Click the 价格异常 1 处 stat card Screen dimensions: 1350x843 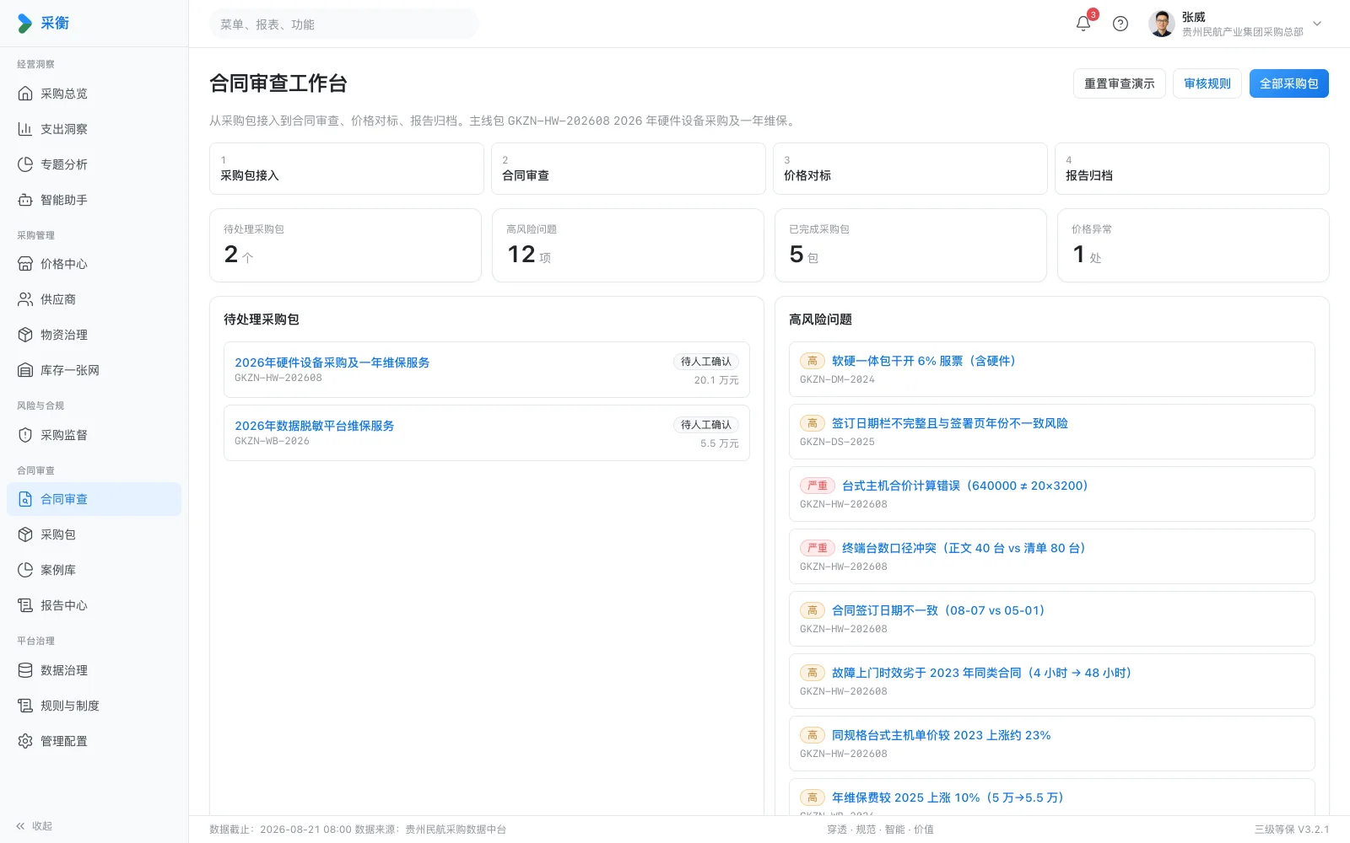1193,245
